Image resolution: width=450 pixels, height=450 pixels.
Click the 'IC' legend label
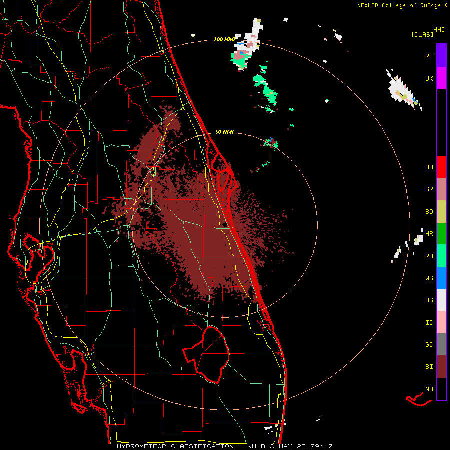(x=429, y=323)
